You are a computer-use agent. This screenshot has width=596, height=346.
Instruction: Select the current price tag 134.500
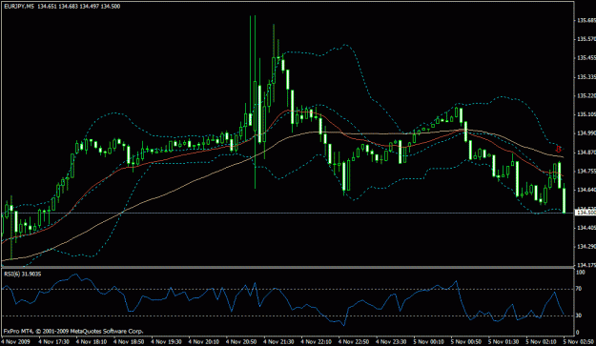(586, 213)
